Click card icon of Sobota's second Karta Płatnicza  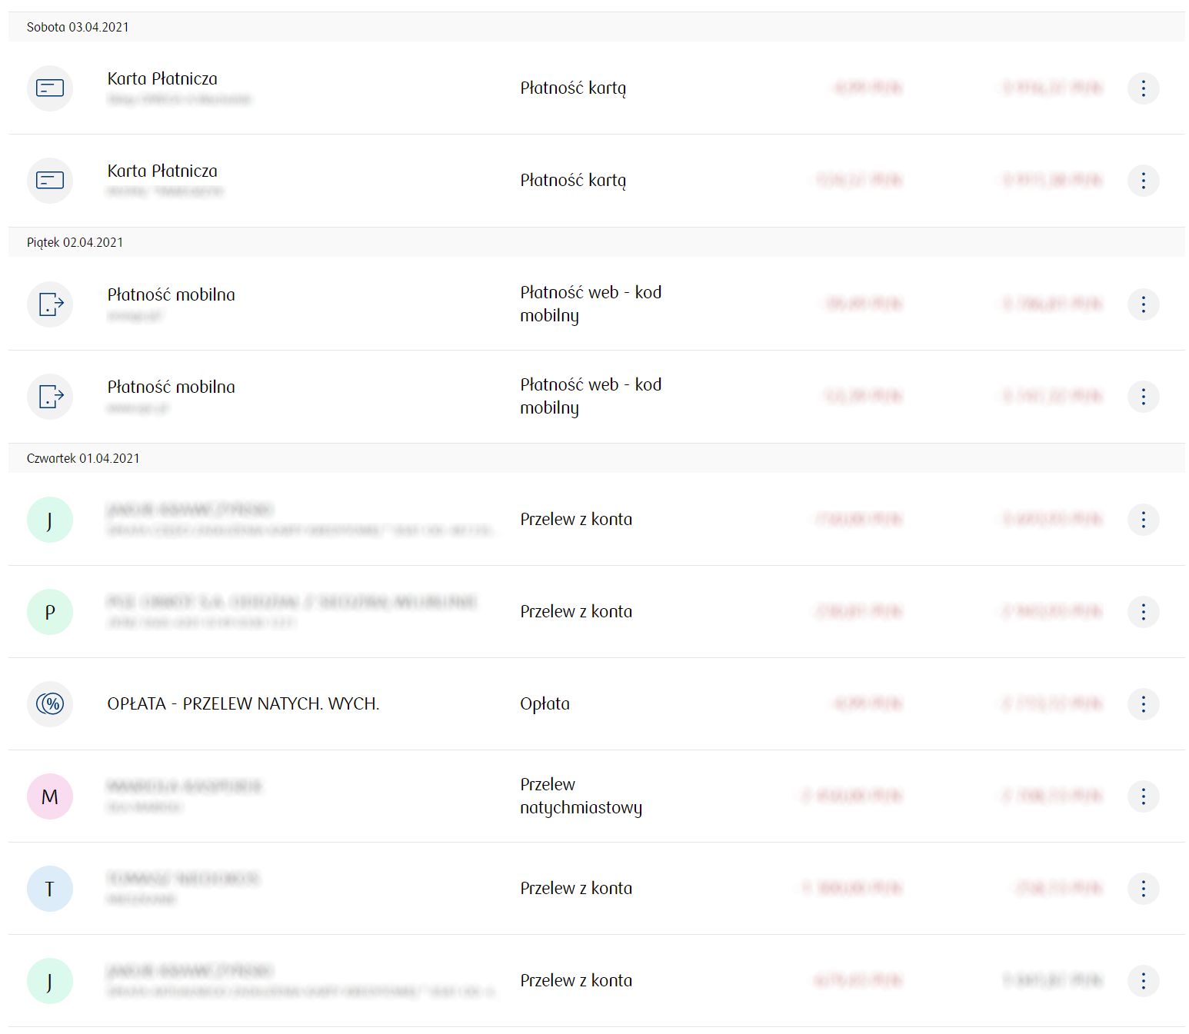[x=50, y=181]
